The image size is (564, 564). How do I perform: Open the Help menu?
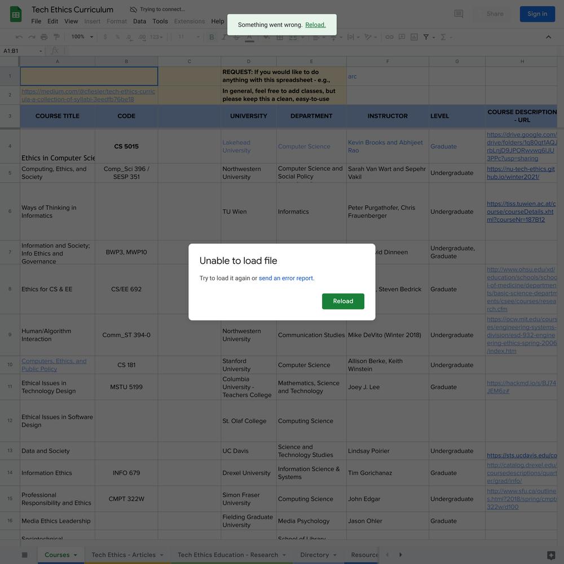click(217, 21)
